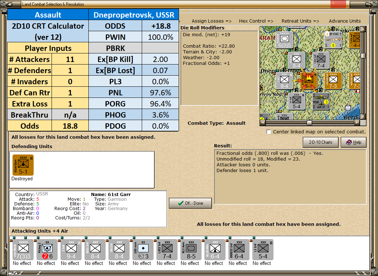The height and width of the screenshot is (276, 378).
Task: Click the Combat Ratio: +22.80 line
Action: (209, 46)
